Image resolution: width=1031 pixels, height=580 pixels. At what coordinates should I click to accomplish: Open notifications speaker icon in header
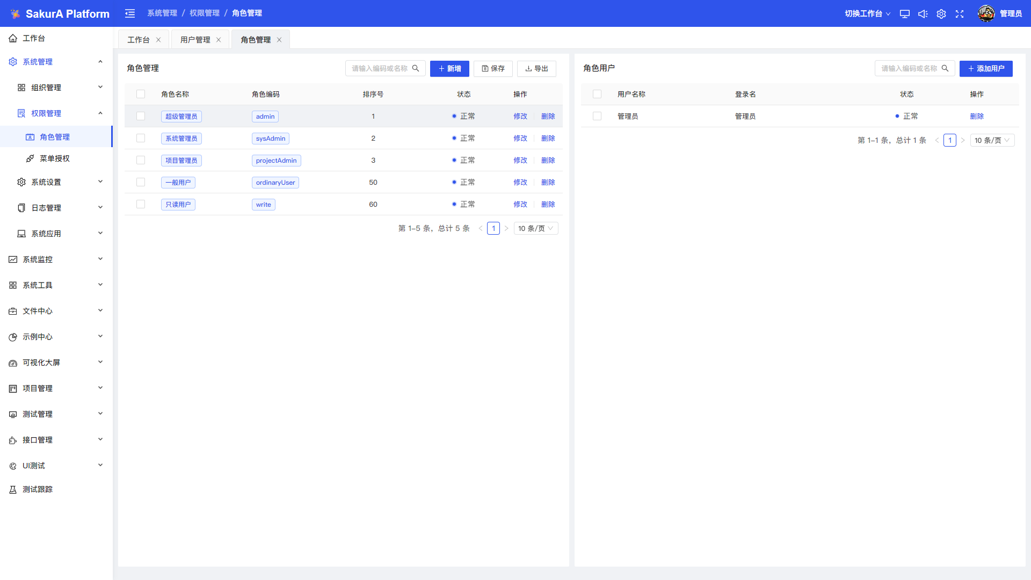click(x=923, y=14)
